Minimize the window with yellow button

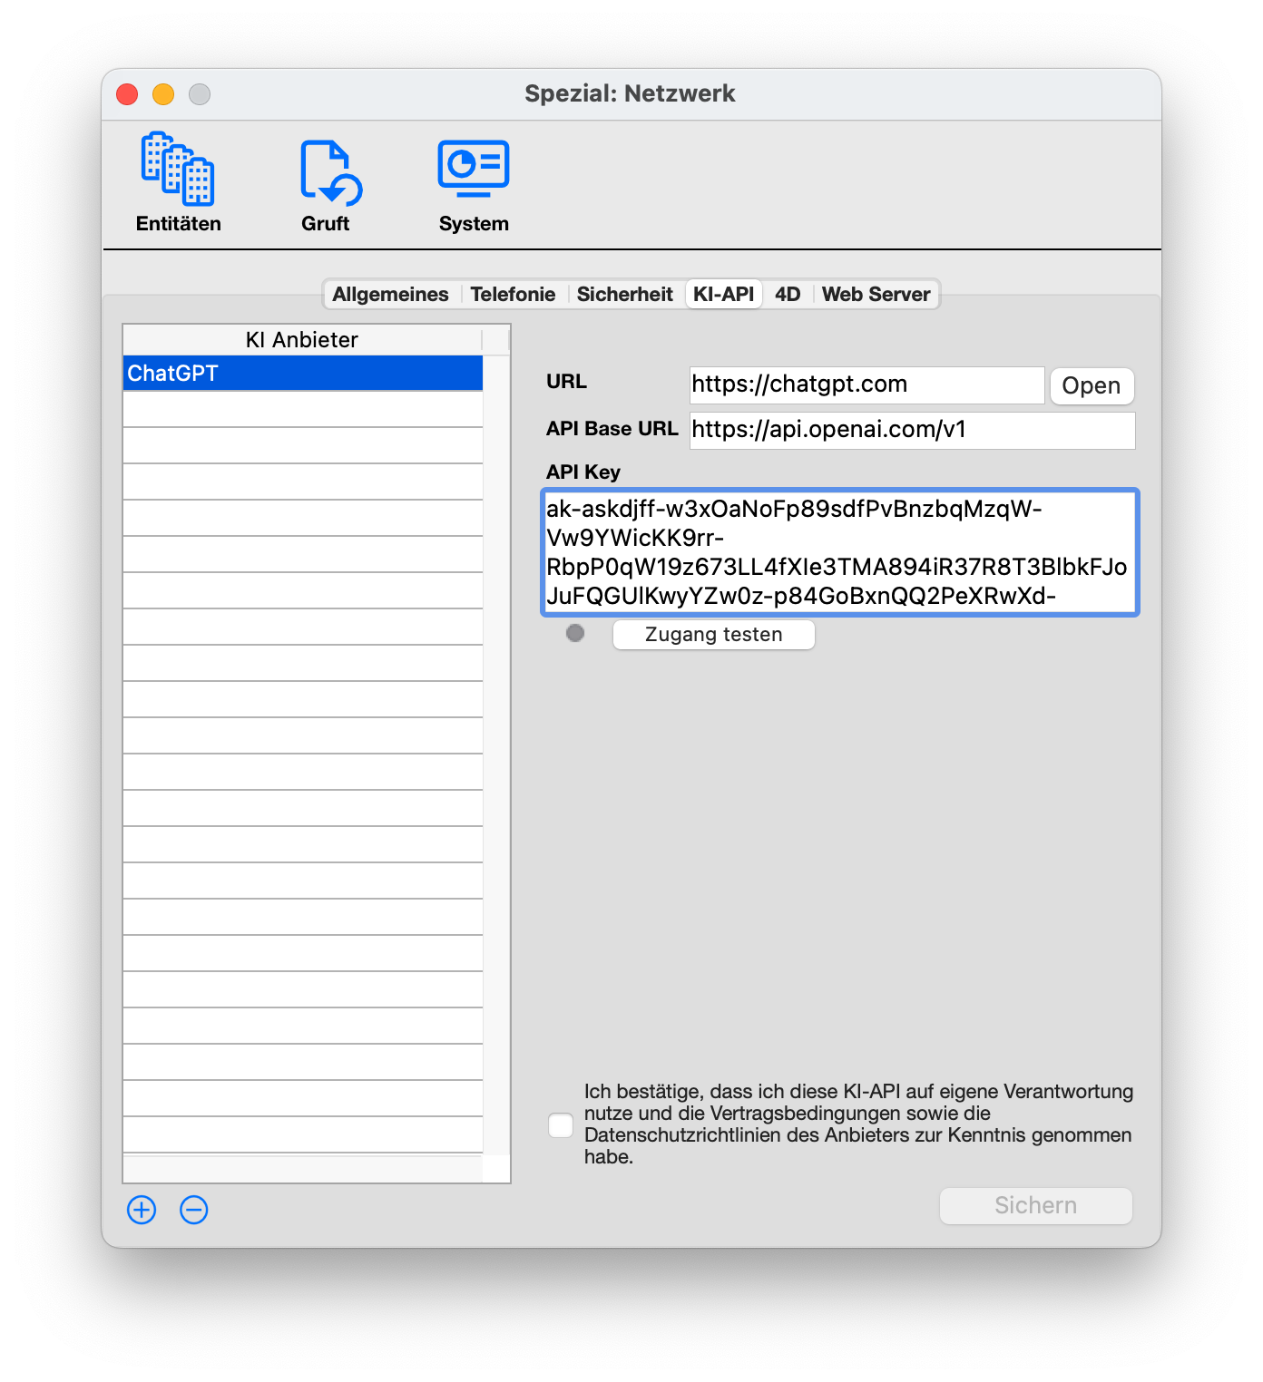(x=163, y=94)
